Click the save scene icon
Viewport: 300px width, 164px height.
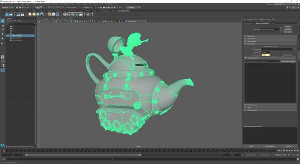pos(23,8)
